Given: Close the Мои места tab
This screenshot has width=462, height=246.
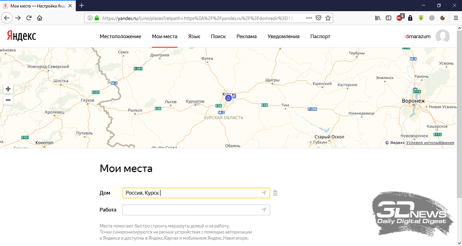Looking at the screenshot, I should pyautogui.click(x=70, y=6).
